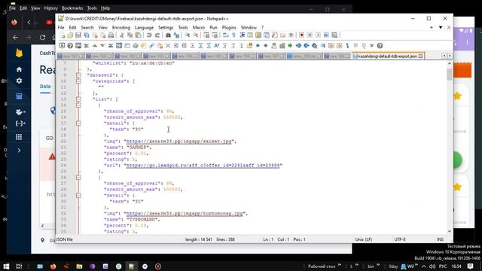Open the Notepad++ menu bar dropdown triangle
The height and width of the screenshot is (271, 482).
click(440, 27)
